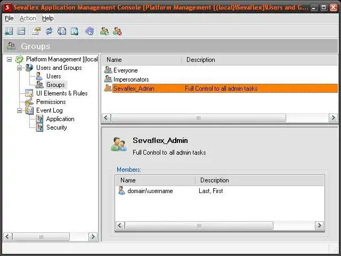This screenshot has width=341, height=256.
Task: Click the show/hide console tree toolbar icon
Action: 9,31
